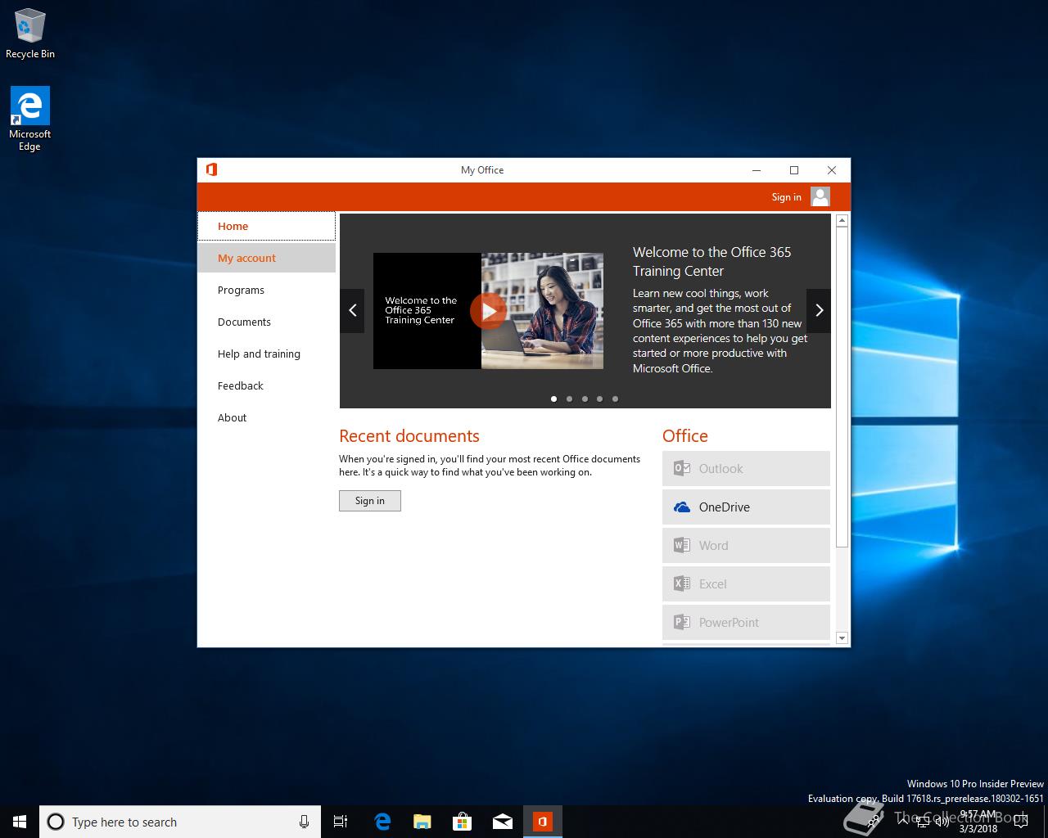The width and height of the screenshot is (1048, 838).
Task: Play the Office 365 Training Center video
Action: (488, 311)
